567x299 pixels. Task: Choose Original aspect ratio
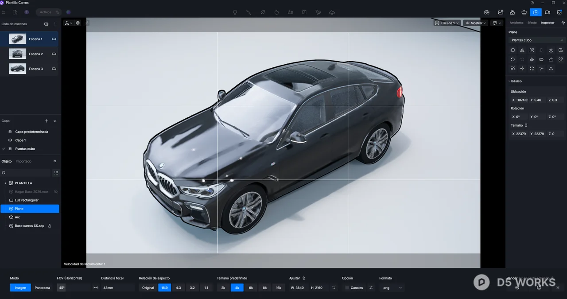148,287
